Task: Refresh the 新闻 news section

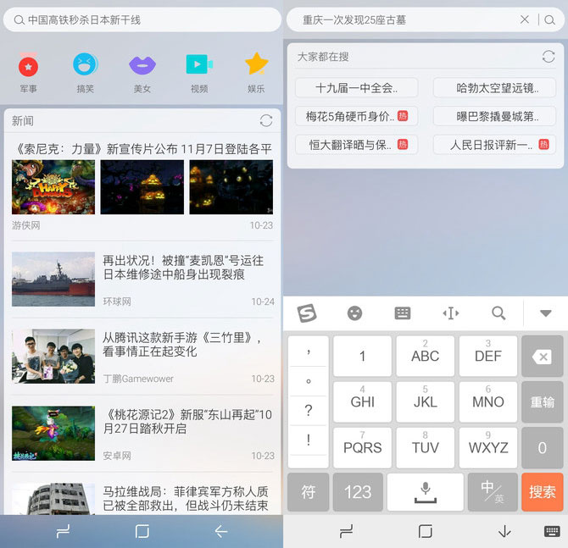Action: [x=266, y=120]
